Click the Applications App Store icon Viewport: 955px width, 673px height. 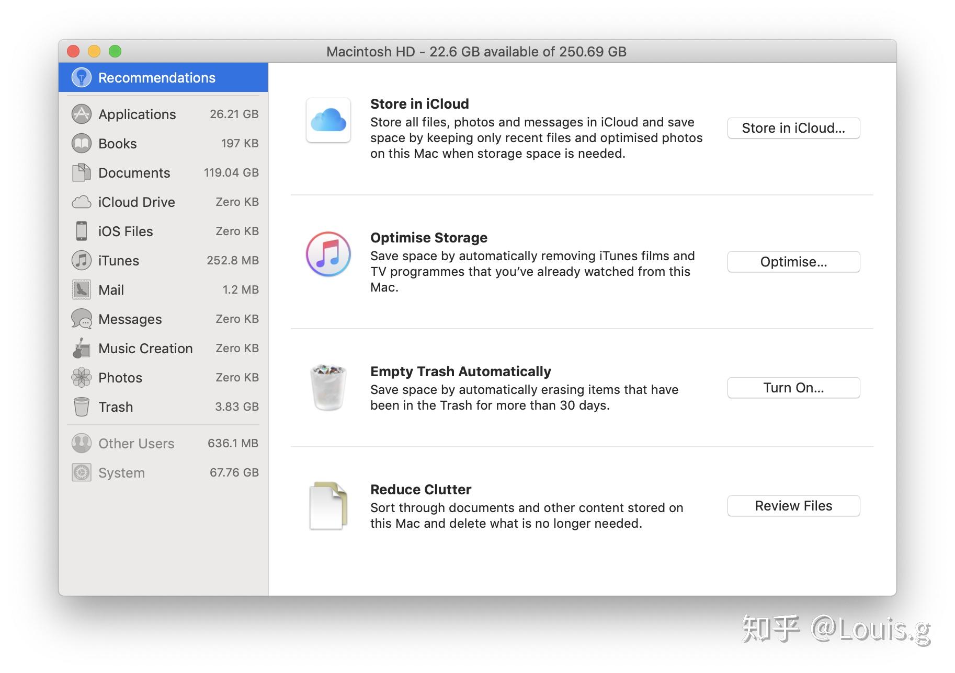pos(81,114)
